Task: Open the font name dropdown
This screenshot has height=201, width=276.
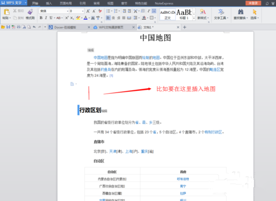Action: pyautogui.click(x=67, y=11)
